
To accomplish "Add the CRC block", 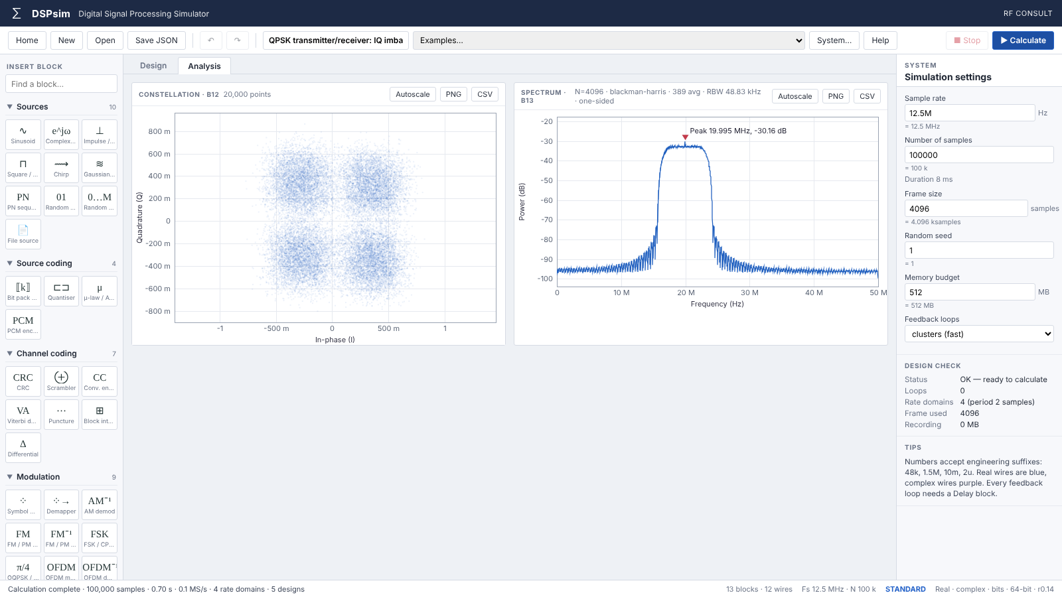I will tap(23, 381).
